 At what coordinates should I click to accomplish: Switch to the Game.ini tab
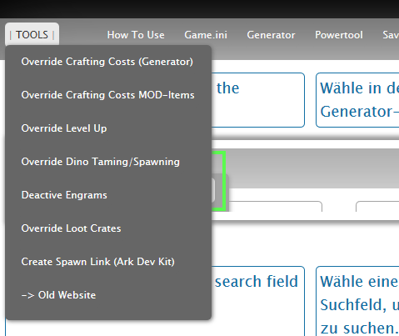(206, 35)
